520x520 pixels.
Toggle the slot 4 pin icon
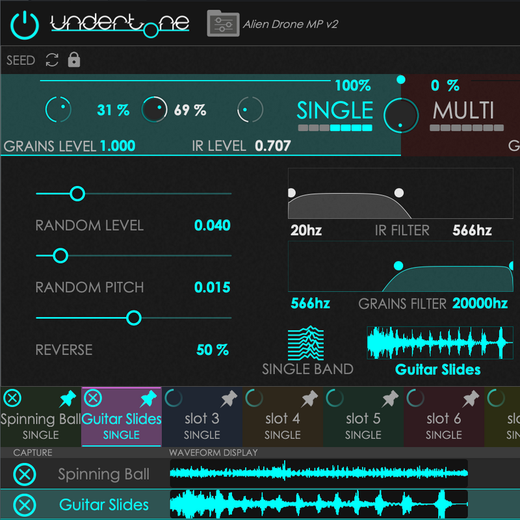point(309,398)
